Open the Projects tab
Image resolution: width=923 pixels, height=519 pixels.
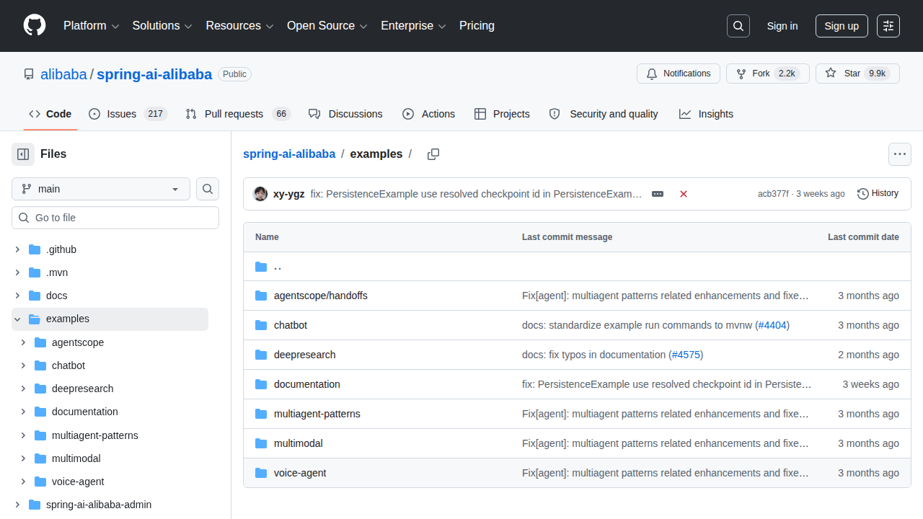(502, 114)
